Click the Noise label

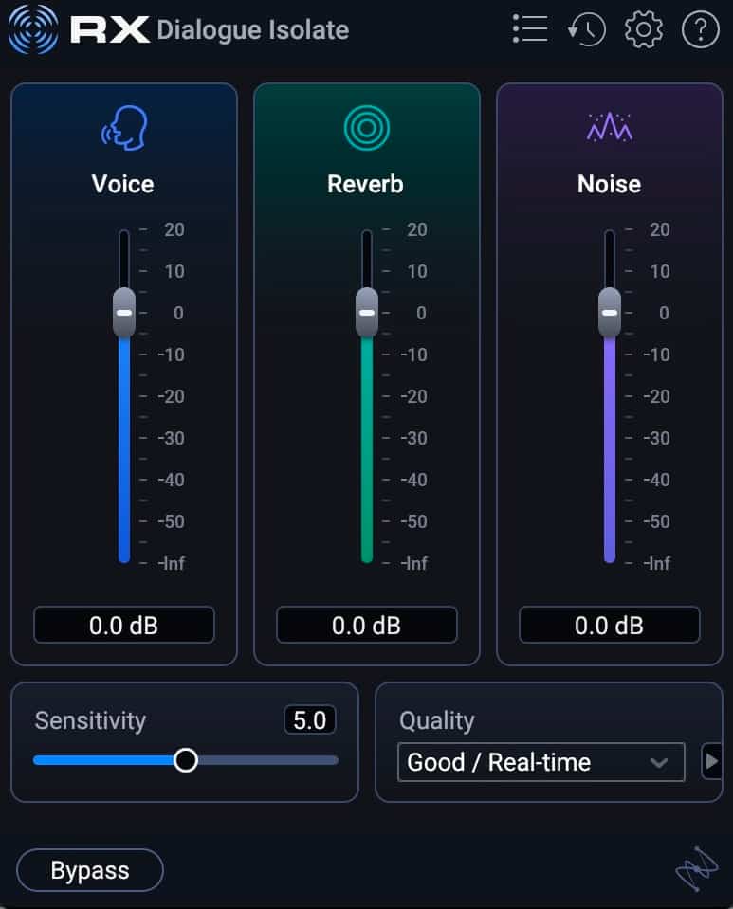[610, 184]
